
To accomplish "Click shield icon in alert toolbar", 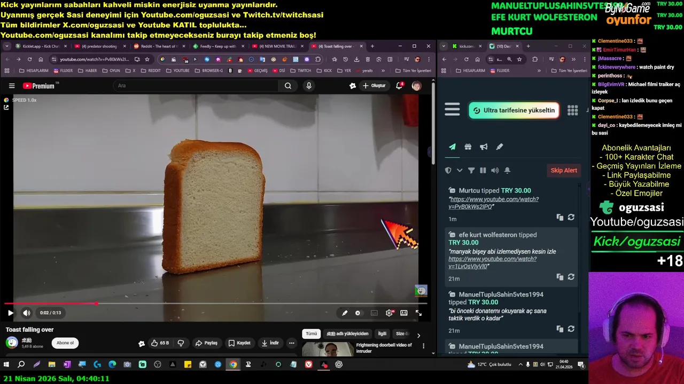I will pos(448,170).
